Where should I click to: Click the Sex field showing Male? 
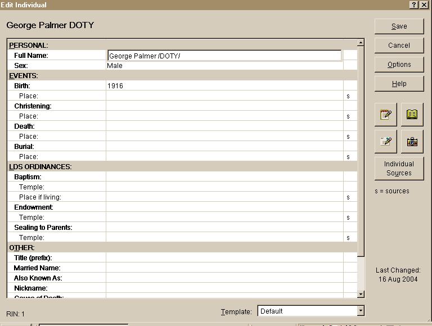pyautogui.click(x=224, y=66)
